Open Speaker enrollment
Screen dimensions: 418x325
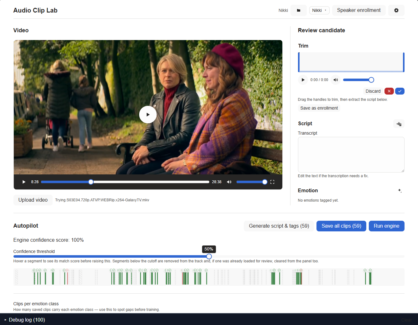click(359, 10)
